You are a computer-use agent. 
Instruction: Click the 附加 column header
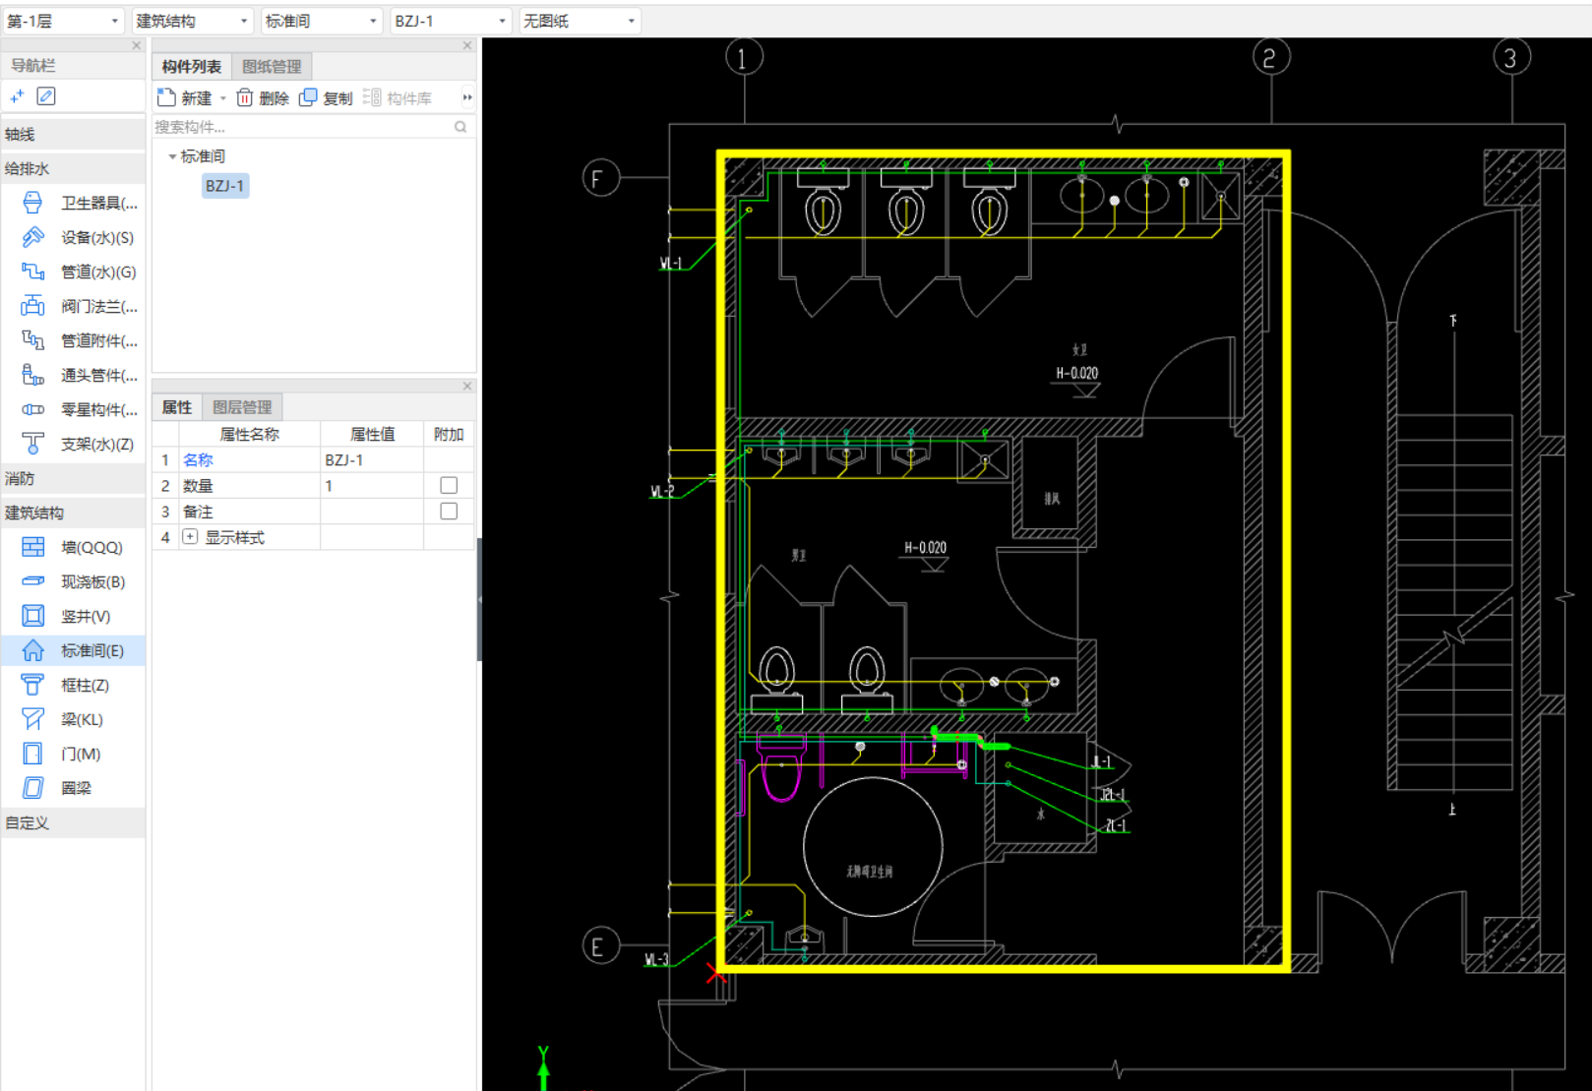click(449, 434)
